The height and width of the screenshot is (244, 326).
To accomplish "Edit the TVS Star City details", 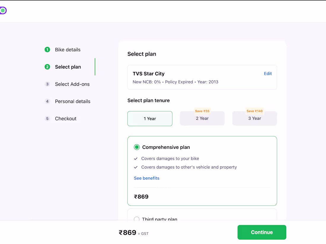I will (268, 74).
